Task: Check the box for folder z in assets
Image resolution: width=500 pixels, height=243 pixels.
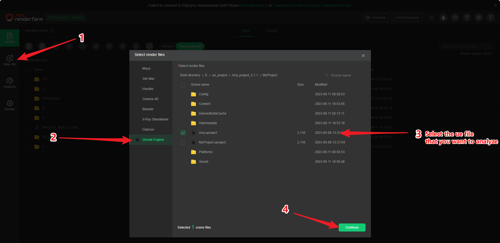Action: (x=27, y=147)
